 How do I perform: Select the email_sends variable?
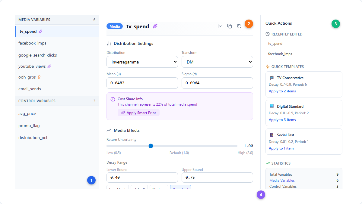pos(57,89)
